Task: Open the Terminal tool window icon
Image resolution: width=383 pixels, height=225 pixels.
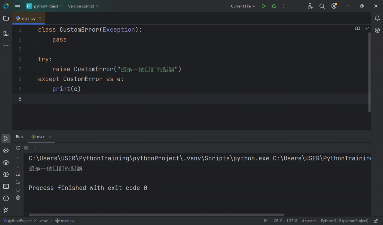Action: point(6,186)
